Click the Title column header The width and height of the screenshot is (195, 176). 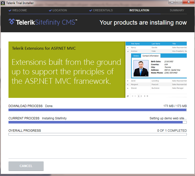[x=174, y=44]
